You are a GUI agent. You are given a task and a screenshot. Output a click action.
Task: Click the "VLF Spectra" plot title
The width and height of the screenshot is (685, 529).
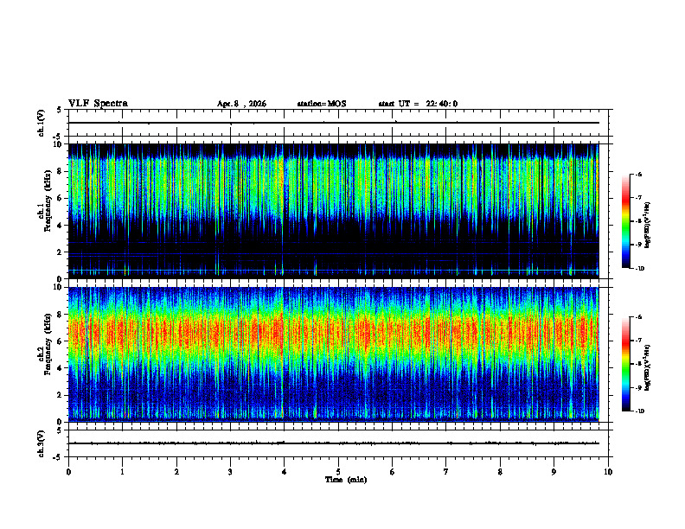98,104
